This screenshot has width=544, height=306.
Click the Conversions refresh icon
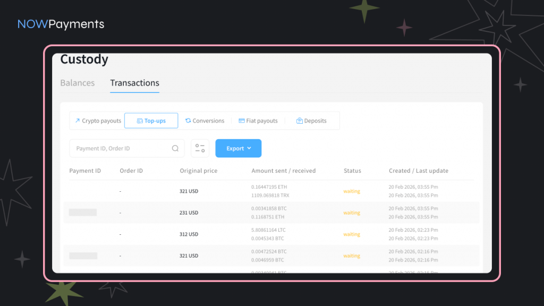[x=188, y=121]
